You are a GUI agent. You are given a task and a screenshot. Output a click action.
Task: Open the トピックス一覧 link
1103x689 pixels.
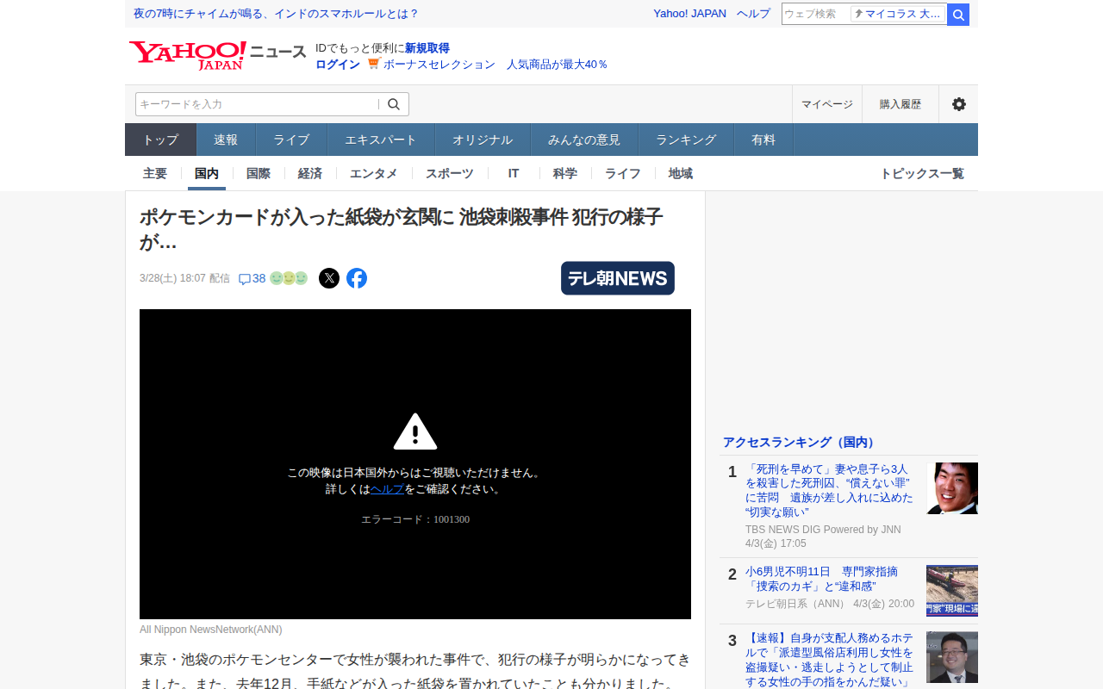[x=922, y=173]
